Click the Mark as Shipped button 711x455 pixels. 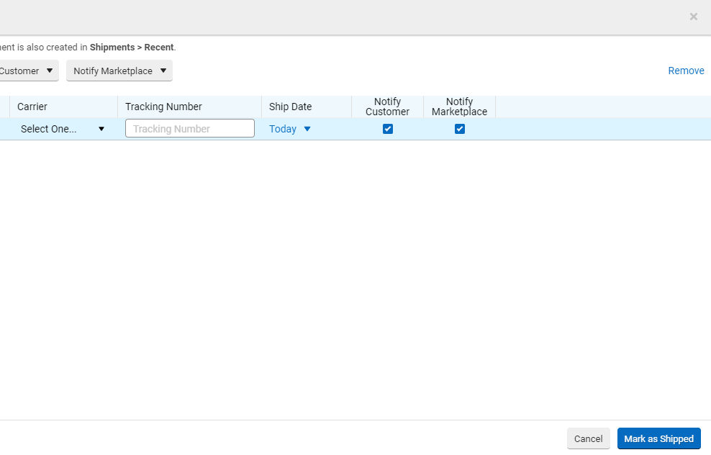point(658,438)
